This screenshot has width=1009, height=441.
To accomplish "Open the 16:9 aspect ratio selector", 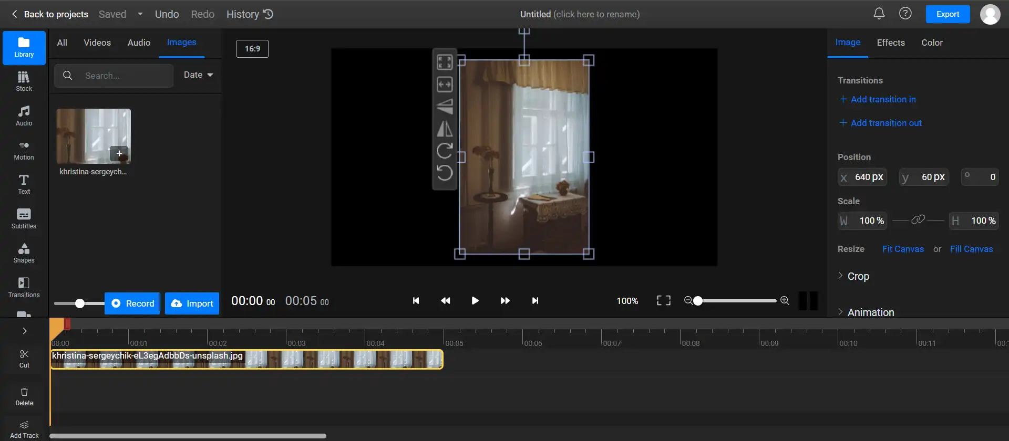I will pos(252,49).
